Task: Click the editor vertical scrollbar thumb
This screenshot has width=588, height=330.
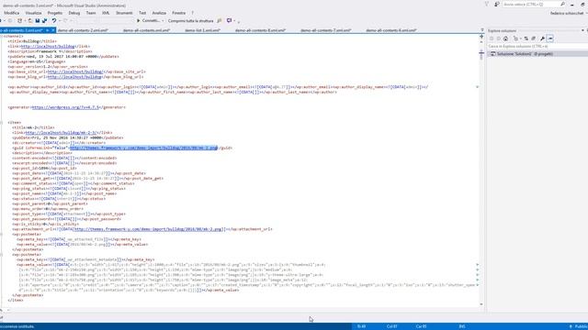Action: click(x=481, y=55)
